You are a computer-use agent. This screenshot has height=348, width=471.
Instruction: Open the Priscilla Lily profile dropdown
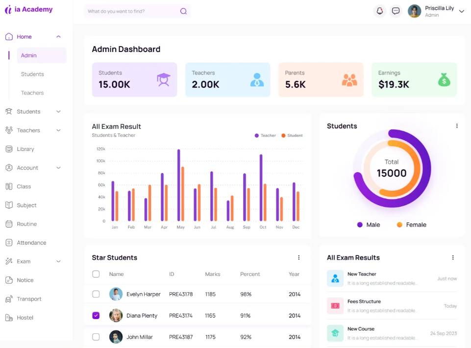tap(461, 11)
